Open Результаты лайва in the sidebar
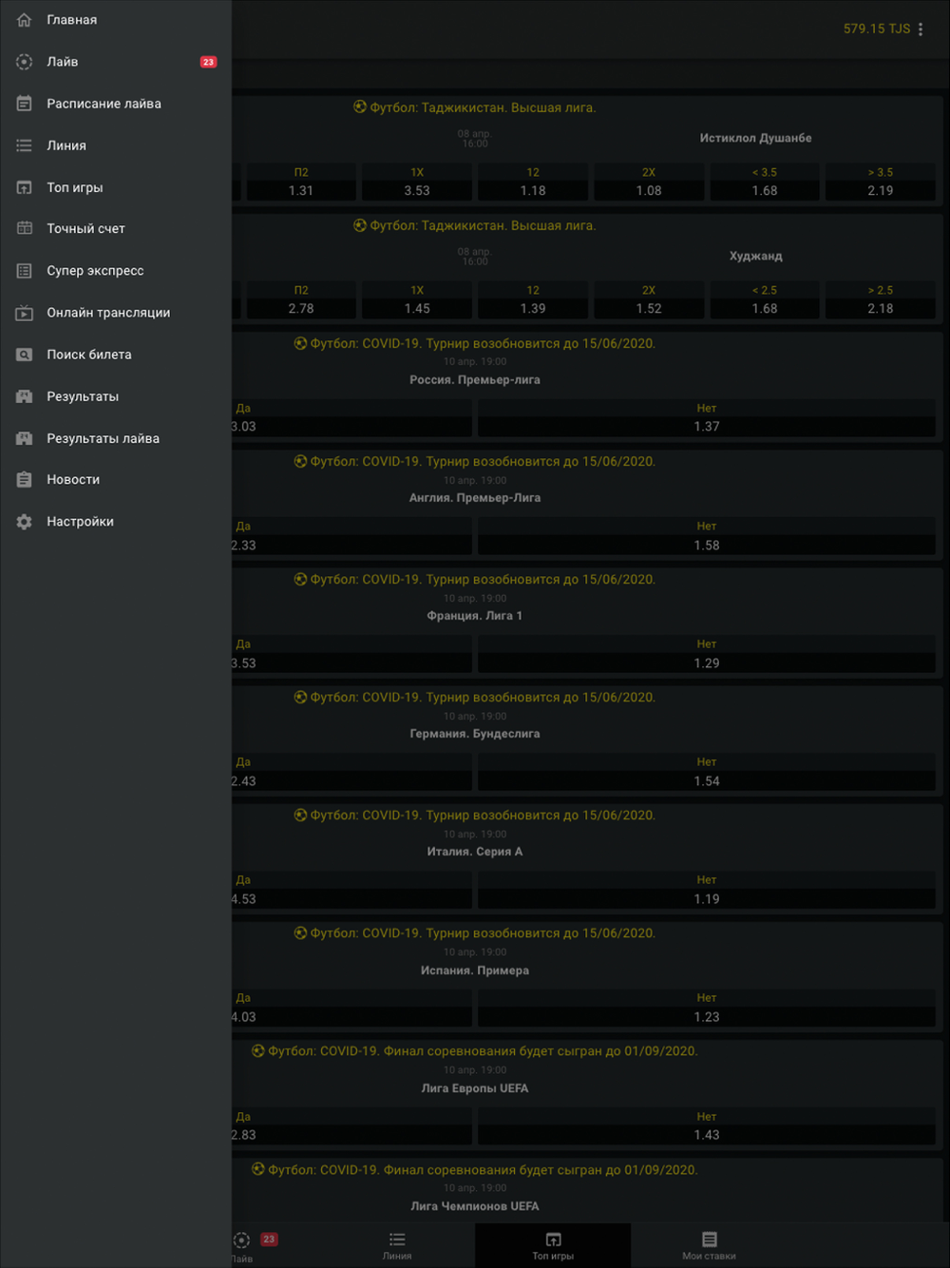The height and width of the screenshot is (1268, 950). click(x=103, y=438)
